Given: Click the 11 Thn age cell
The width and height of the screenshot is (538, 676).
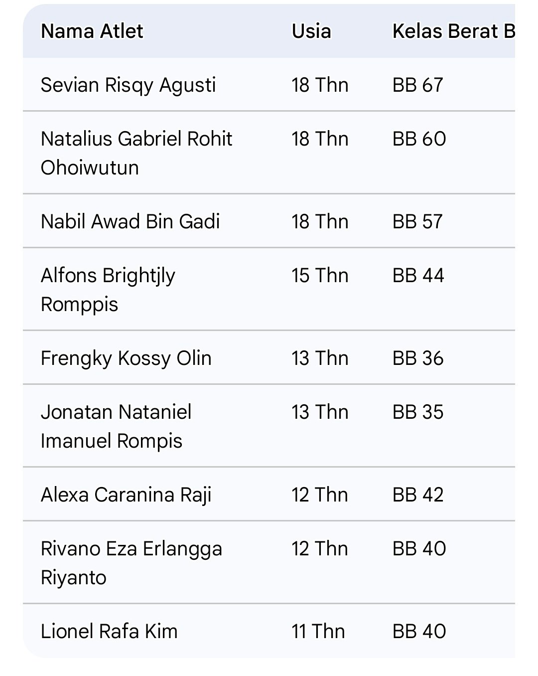Looking at the screenshot, I should (x=318, y=632).
